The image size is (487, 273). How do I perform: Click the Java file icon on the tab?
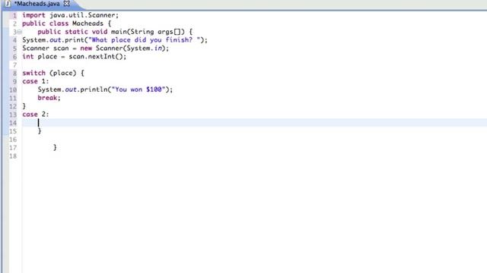pyautogui.click(x=8, y=4)
